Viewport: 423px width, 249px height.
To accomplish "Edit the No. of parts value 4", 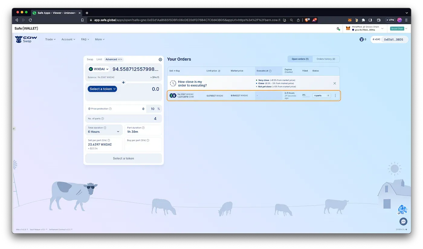I will pyautogui.click(x=155, y=119).
